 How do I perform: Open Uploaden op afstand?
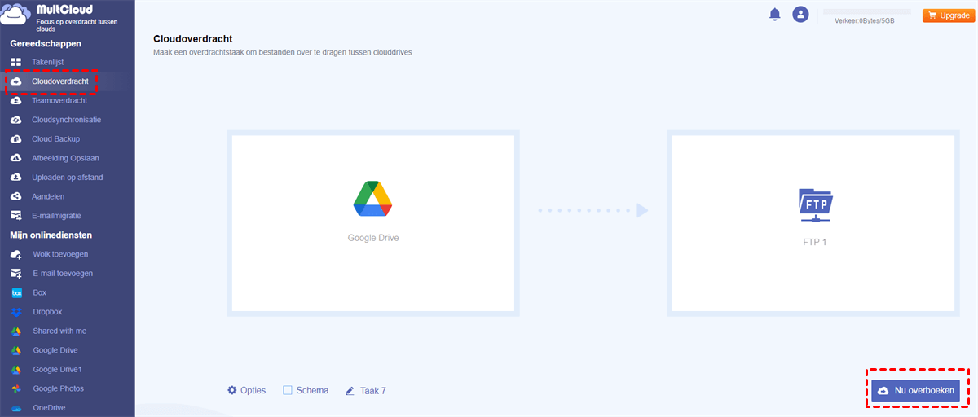point(67,178)
